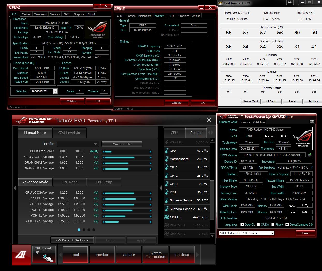The width and height of the screenshot is (322, 271).
Task: Collapse sensor panel with its left arrow
Action: pos(161,188)
